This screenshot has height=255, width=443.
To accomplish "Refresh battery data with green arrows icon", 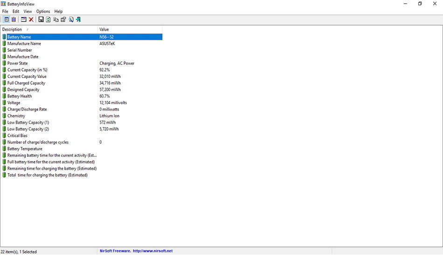I will [48, 20].
